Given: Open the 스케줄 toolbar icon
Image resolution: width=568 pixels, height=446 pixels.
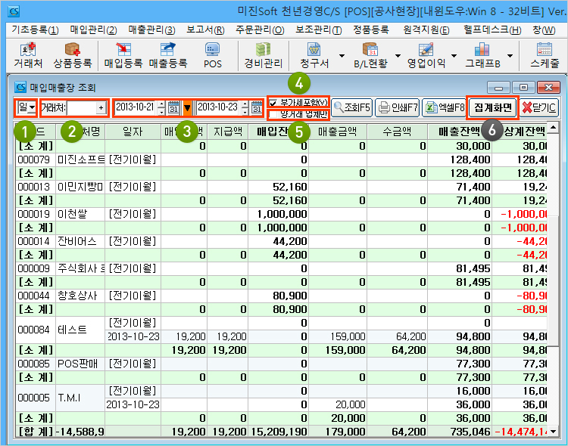Looking at the screenshot, I should tap(545, 55).
